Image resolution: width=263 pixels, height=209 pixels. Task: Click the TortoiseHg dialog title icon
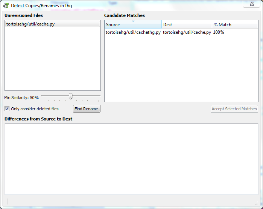tap(6, 6)
